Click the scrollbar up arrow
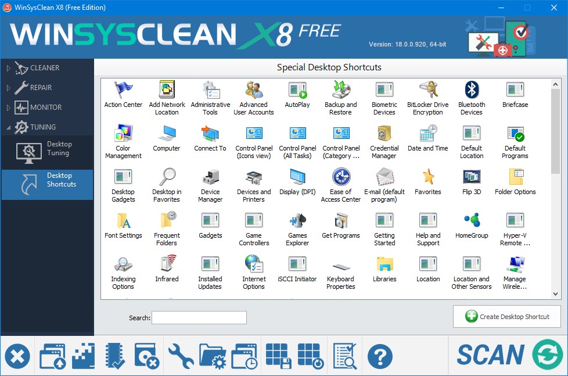 point(555,84)
